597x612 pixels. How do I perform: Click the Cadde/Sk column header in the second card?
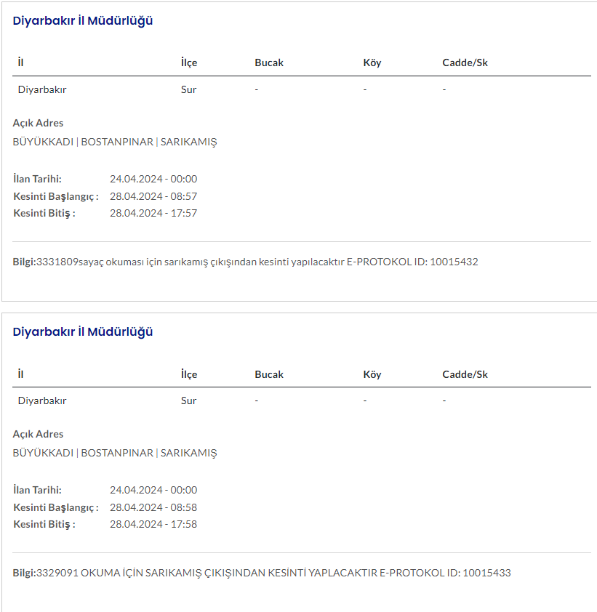point(465,374)
